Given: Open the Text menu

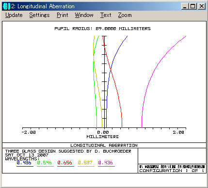Looking at the screenshot, I should click(x=106, y=15).
